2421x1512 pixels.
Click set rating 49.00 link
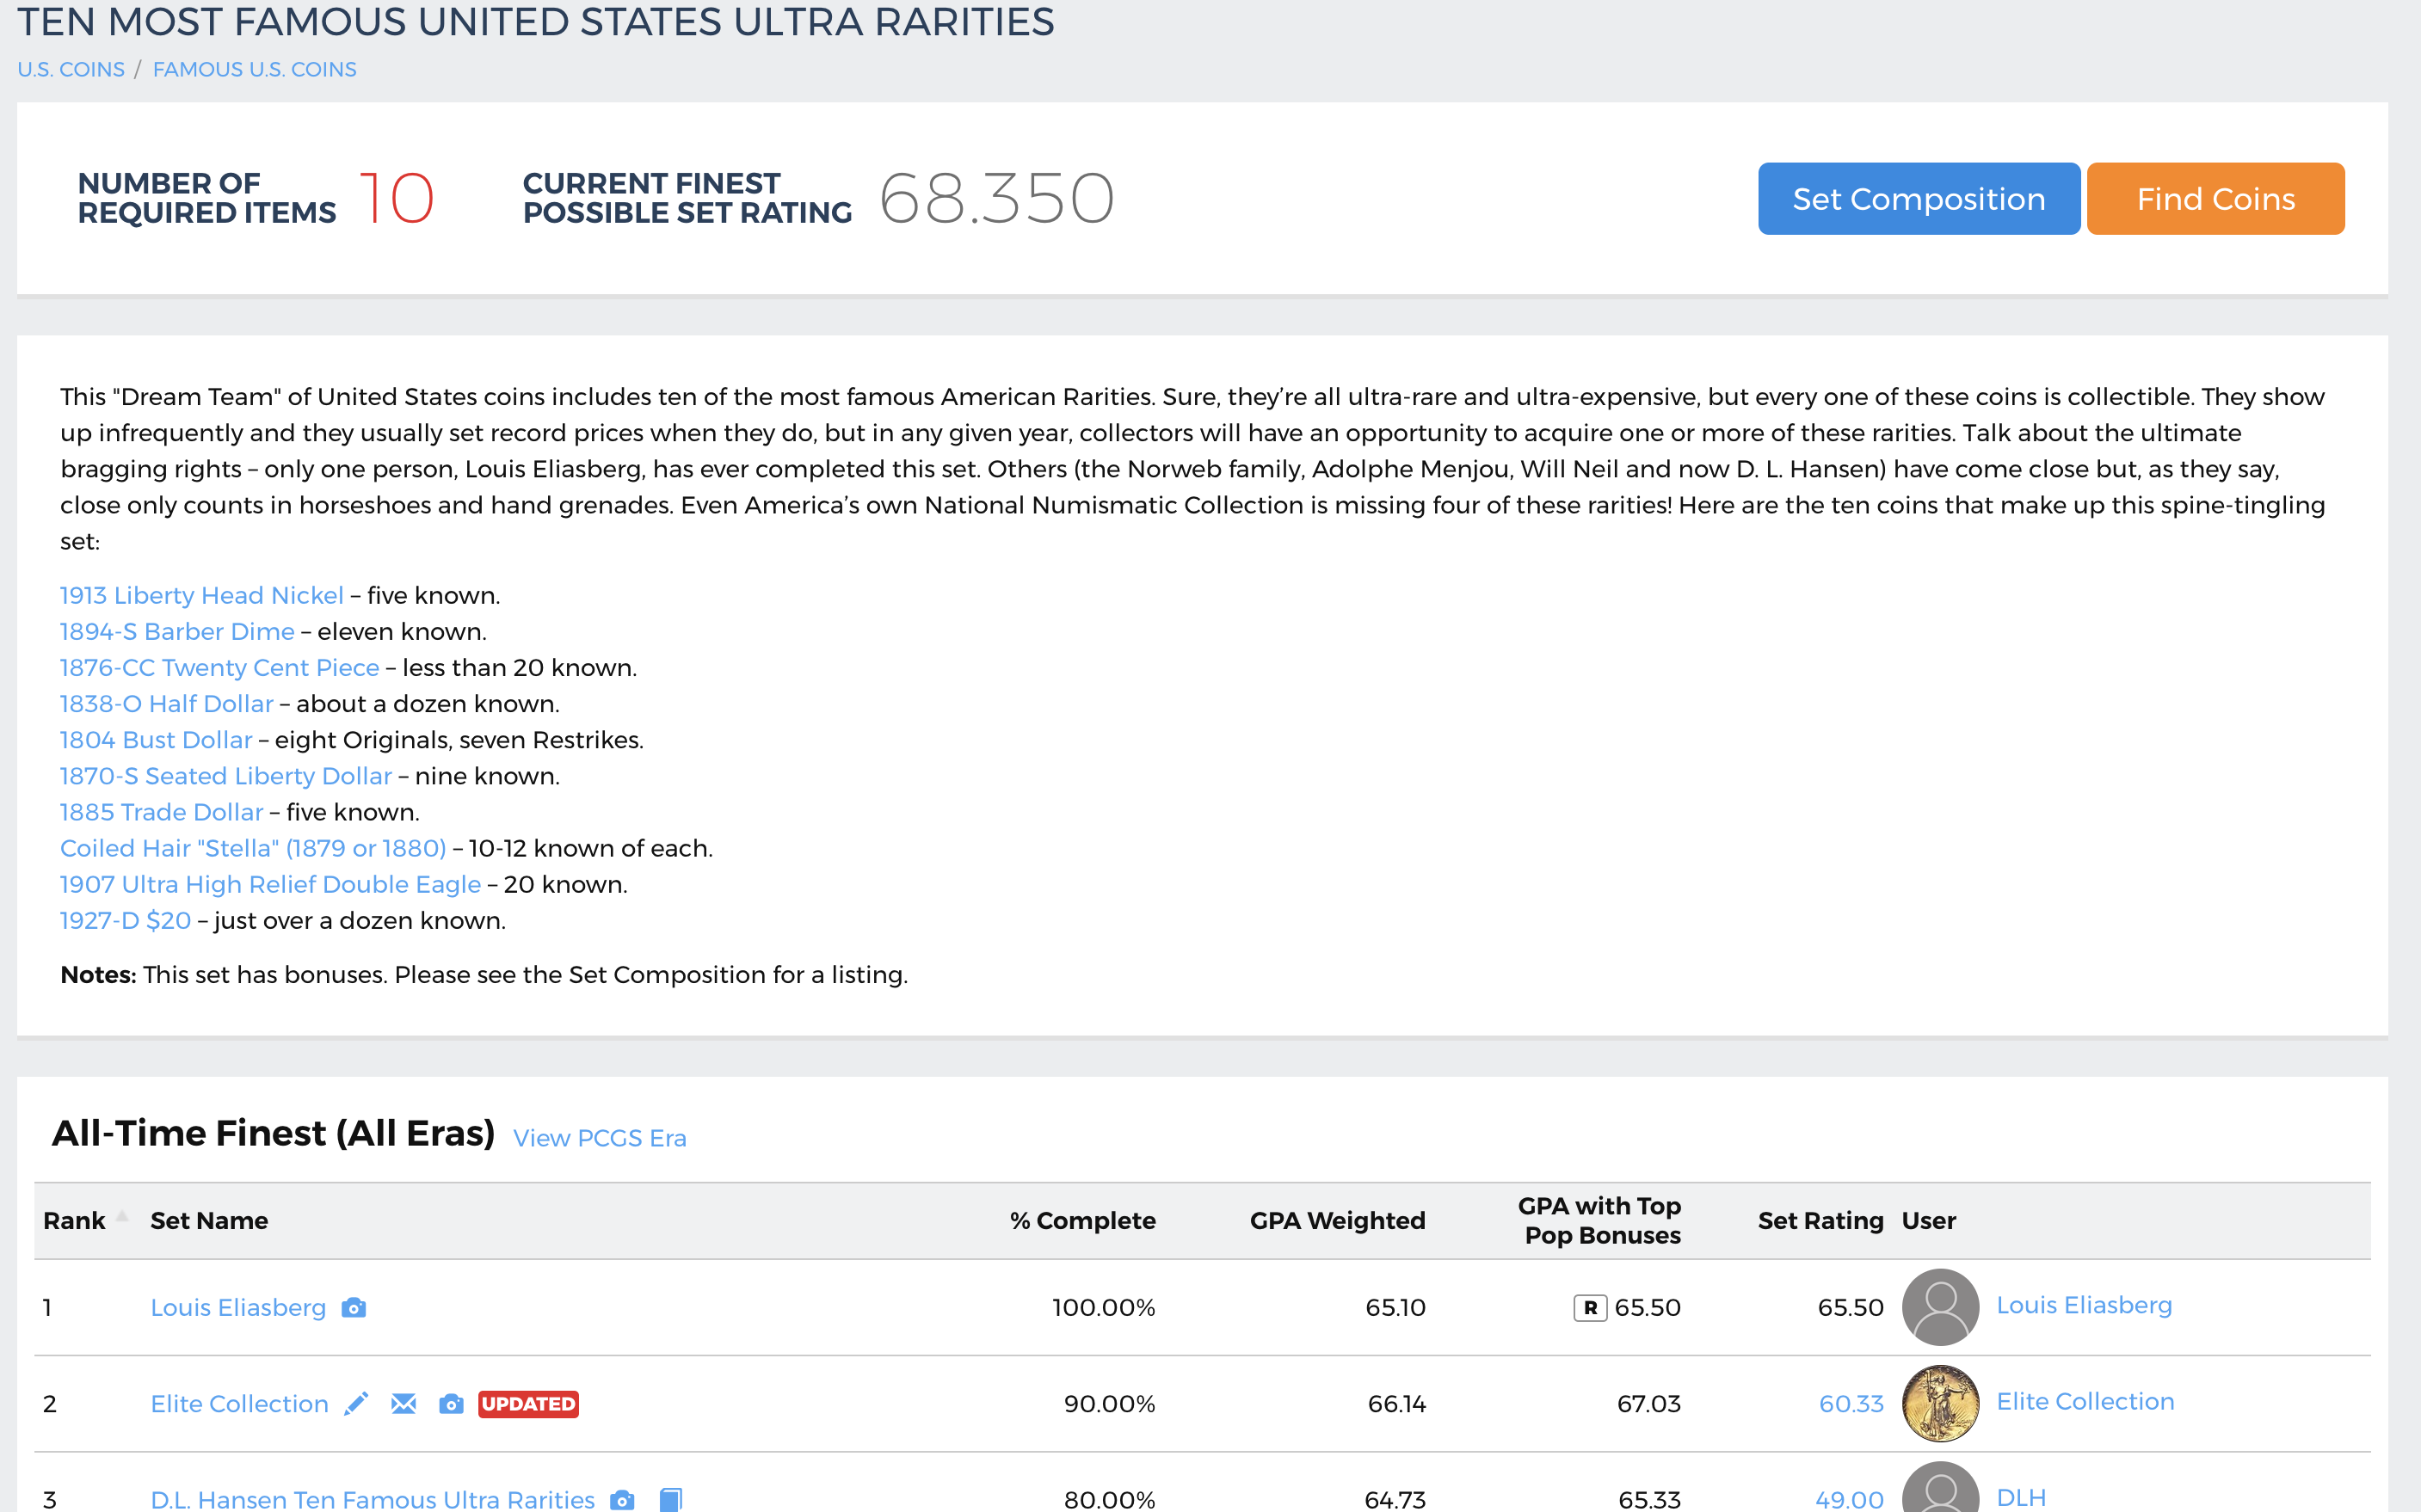coord(1849,1499)
